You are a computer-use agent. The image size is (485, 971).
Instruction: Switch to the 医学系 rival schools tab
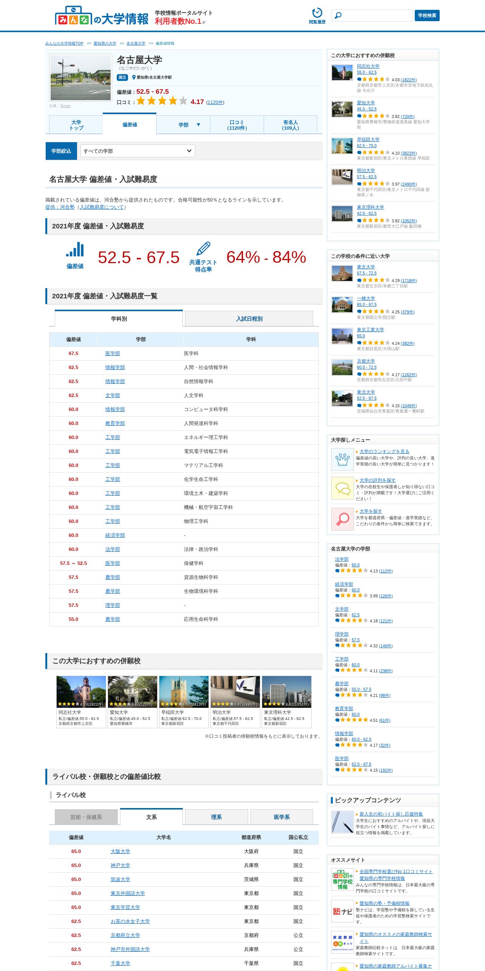pyautogui.click(x=282, y=817)
